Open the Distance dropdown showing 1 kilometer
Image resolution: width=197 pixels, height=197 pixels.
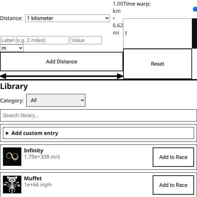point(68,18)
